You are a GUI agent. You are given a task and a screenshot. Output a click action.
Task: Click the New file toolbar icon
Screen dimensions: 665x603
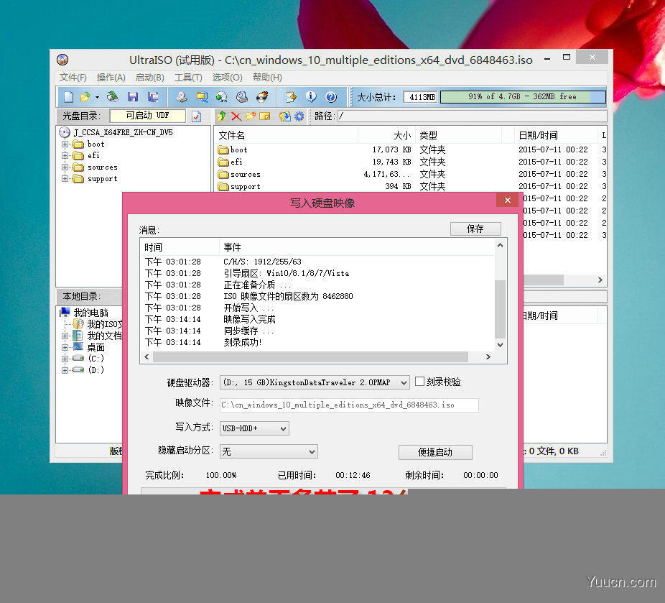point(69,97)
